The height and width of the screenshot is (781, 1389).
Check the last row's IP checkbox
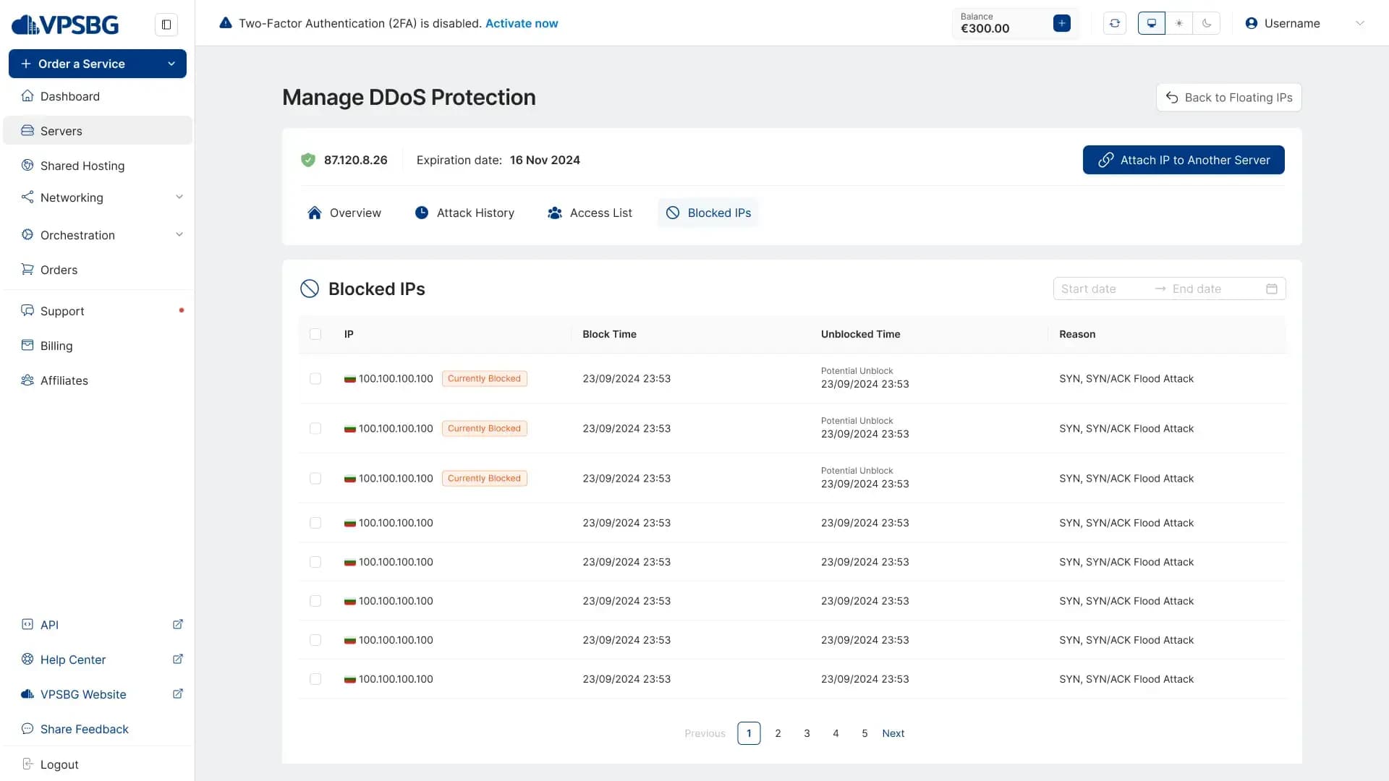(315, 679)
